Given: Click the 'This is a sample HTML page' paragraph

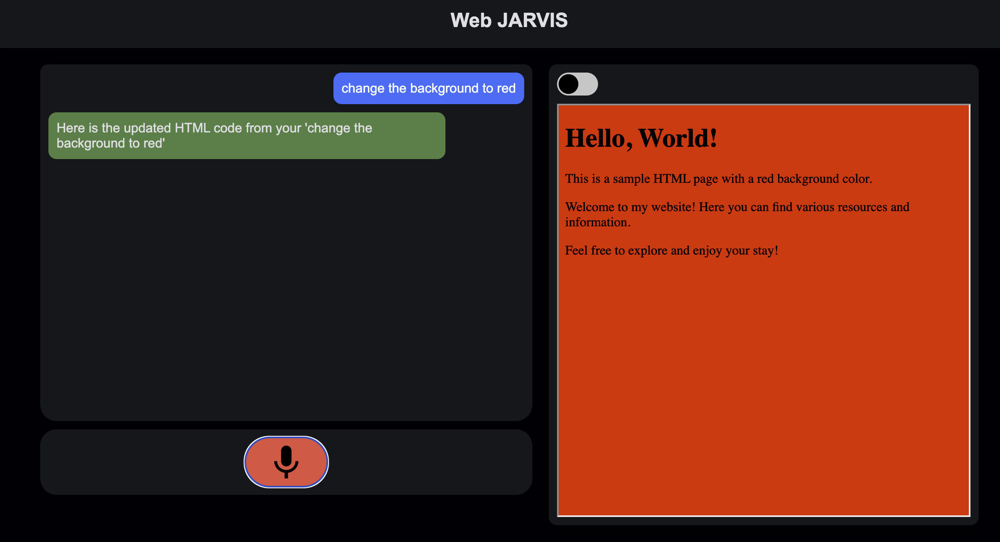Looking at the screenshot, I should click(x=718, y=179).
